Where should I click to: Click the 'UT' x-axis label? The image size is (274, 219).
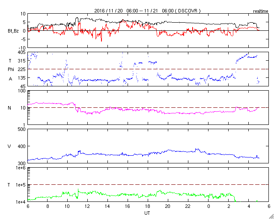point(147,213)
